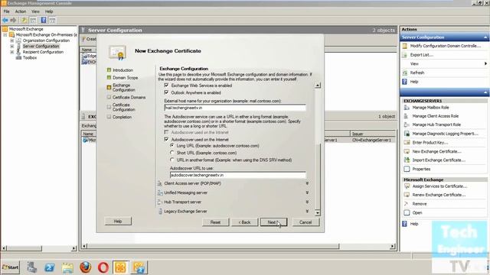Click External host name input field
The image size is (490, 275).
pyautogui.click(x=235, y=108)
